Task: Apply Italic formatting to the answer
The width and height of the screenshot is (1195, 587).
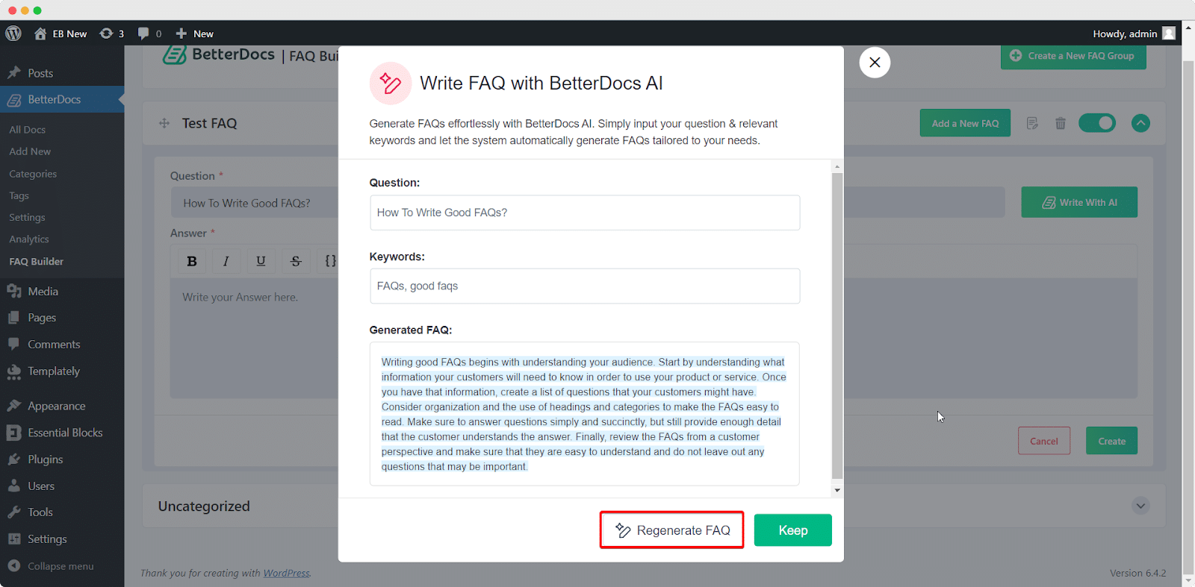Action: 226,260
